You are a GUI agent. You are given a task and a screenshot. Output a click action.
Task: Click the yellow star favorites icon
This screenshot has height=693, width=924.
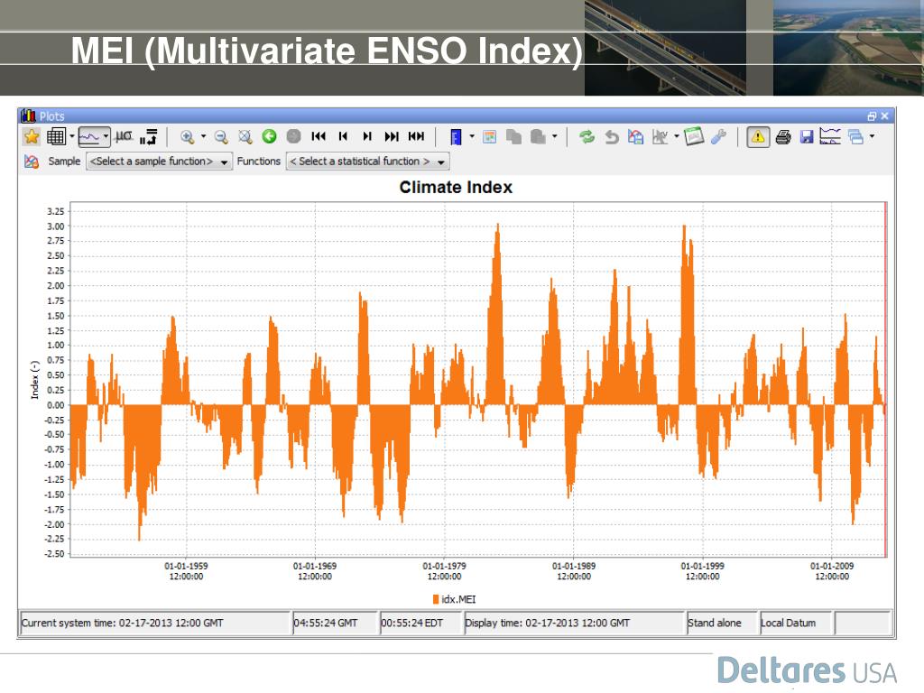pyautogui.click(x=32, y=137)
